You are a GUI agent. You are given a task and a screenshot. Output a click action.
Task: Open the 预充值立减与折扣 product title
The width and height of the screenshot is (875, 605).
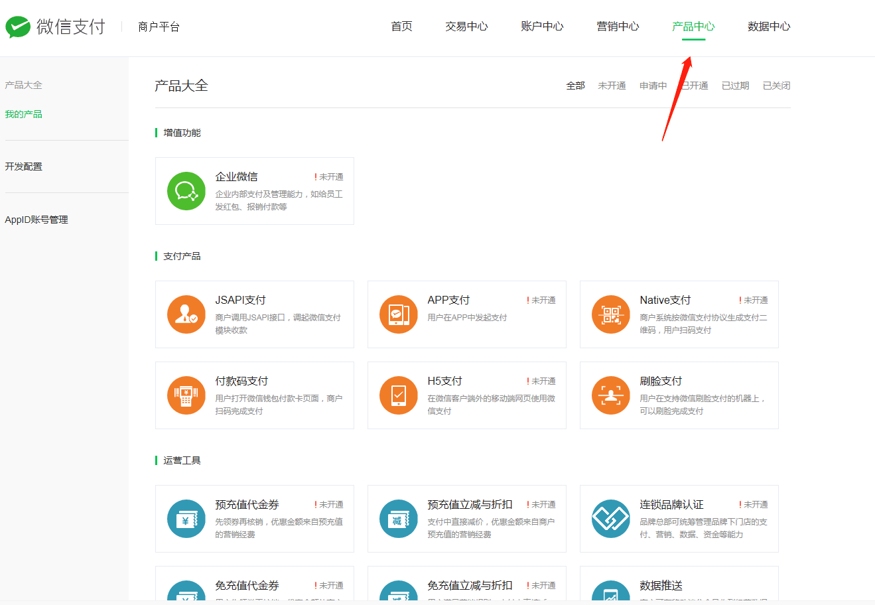point(470,504)
